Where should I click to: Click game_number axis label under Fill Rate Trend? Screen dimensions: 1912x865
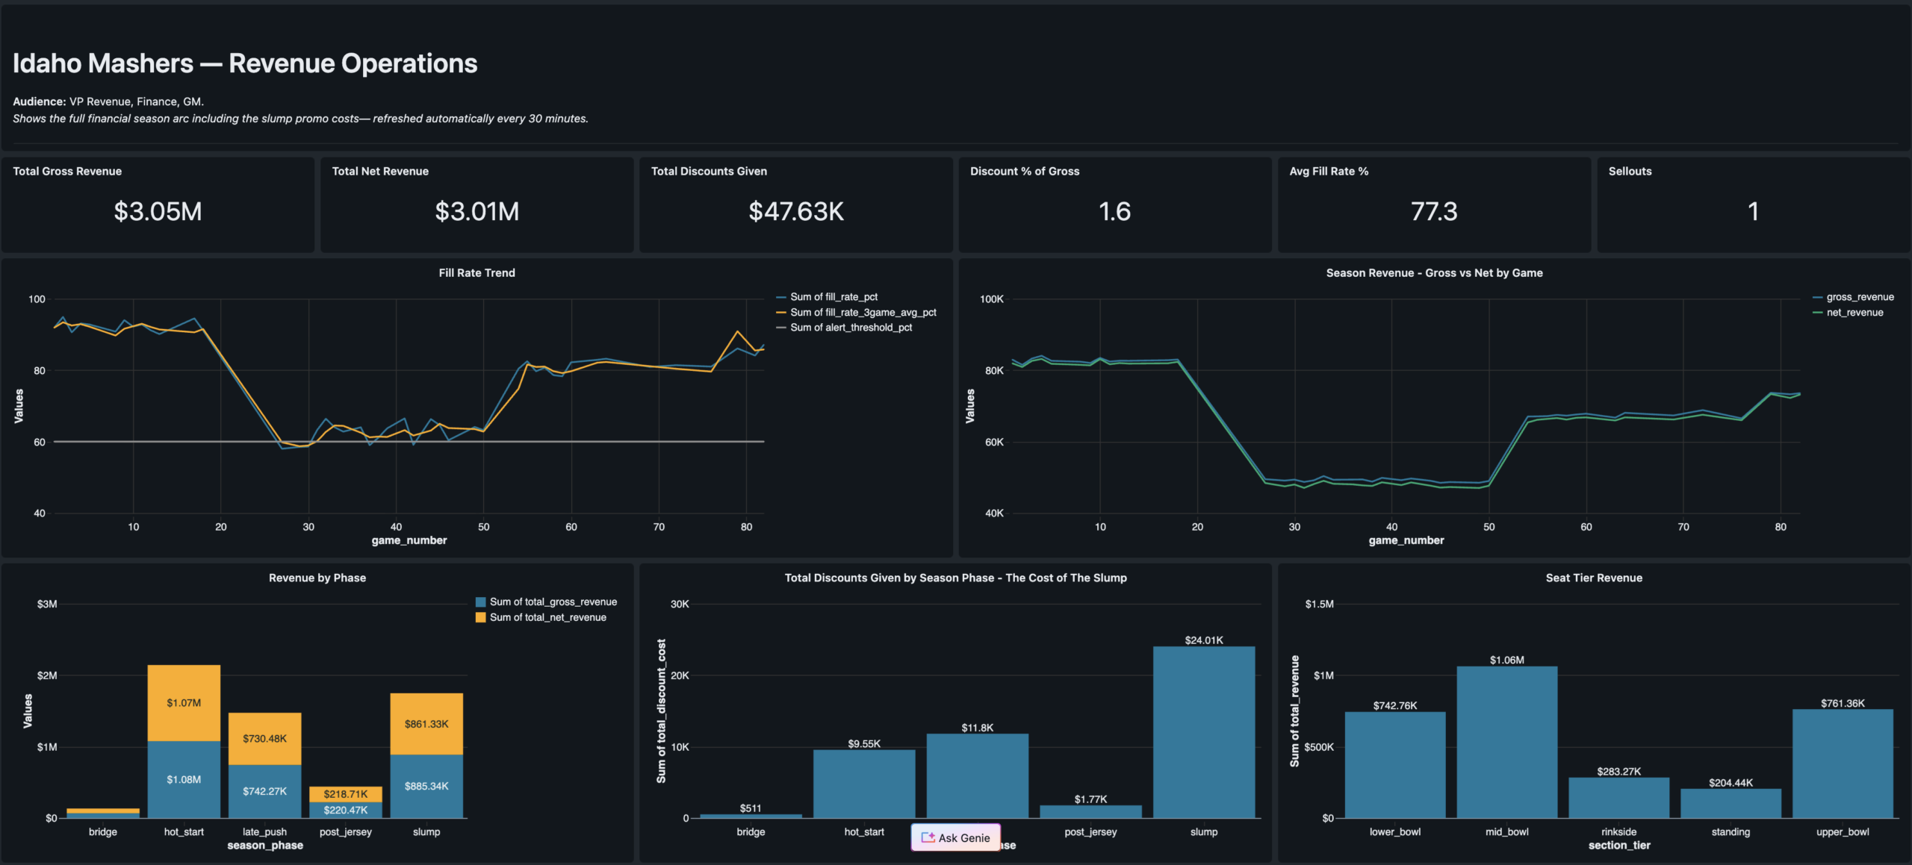click(x=409, y=540)
